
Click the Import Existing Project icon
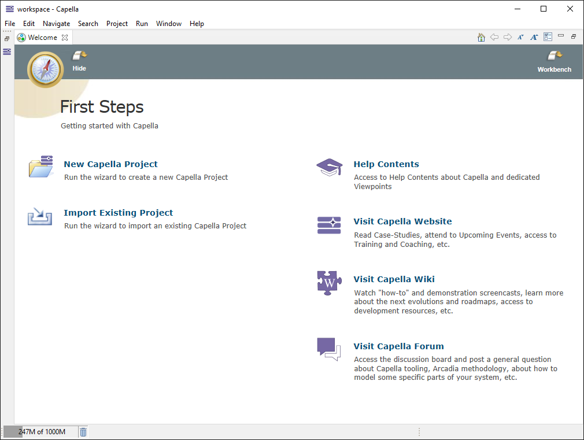(x=39, y=216)
